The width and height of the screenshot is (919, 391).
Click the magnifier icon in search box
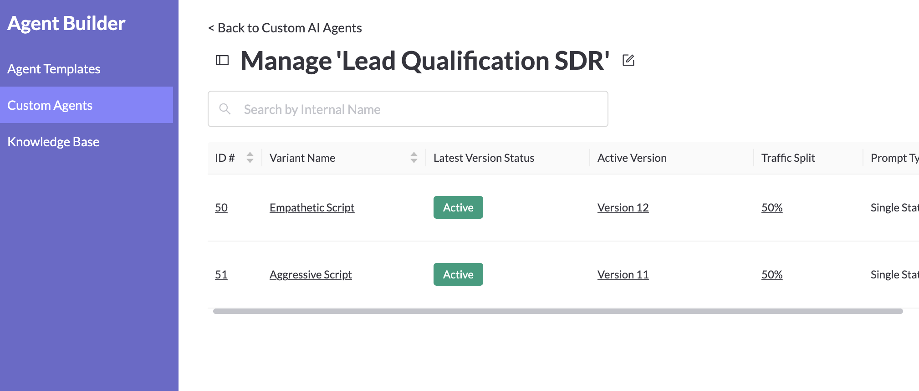pos(225,109)
